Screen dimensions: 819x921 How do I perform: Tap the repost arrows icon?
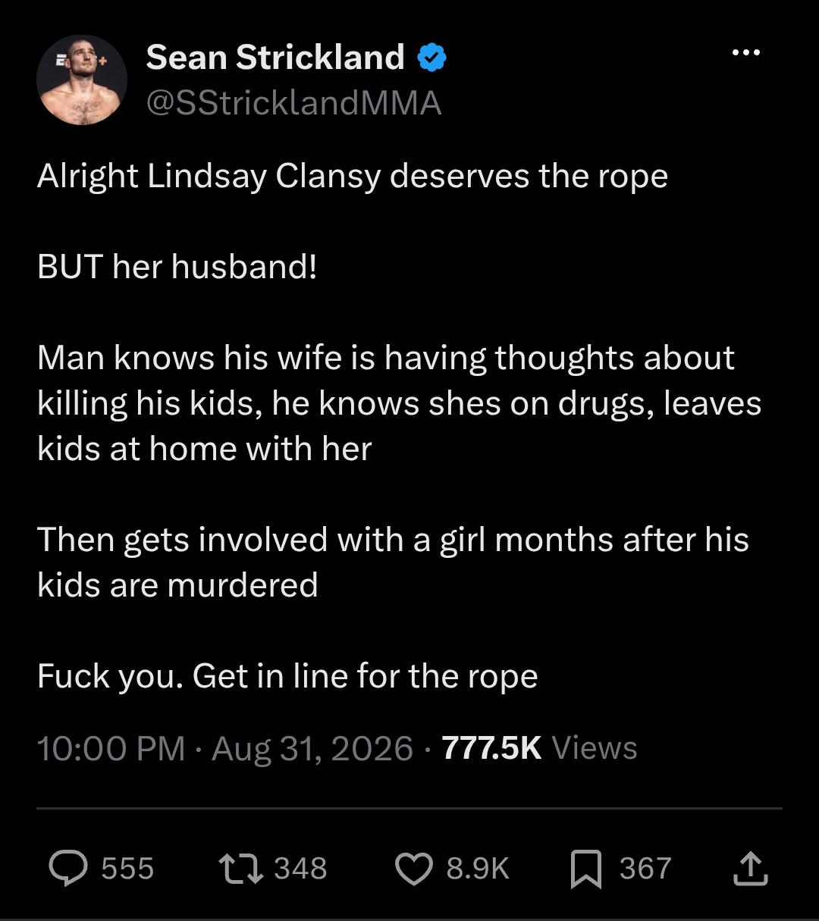(x=240, y=869)
